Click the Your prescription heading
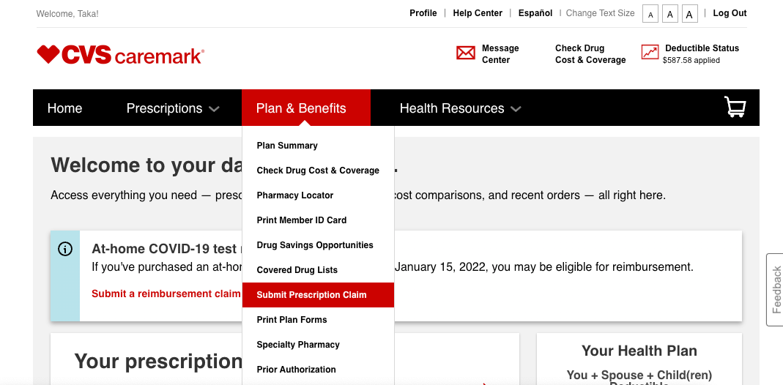This screenshot has height=385, width=783. (x=159, y=361)
